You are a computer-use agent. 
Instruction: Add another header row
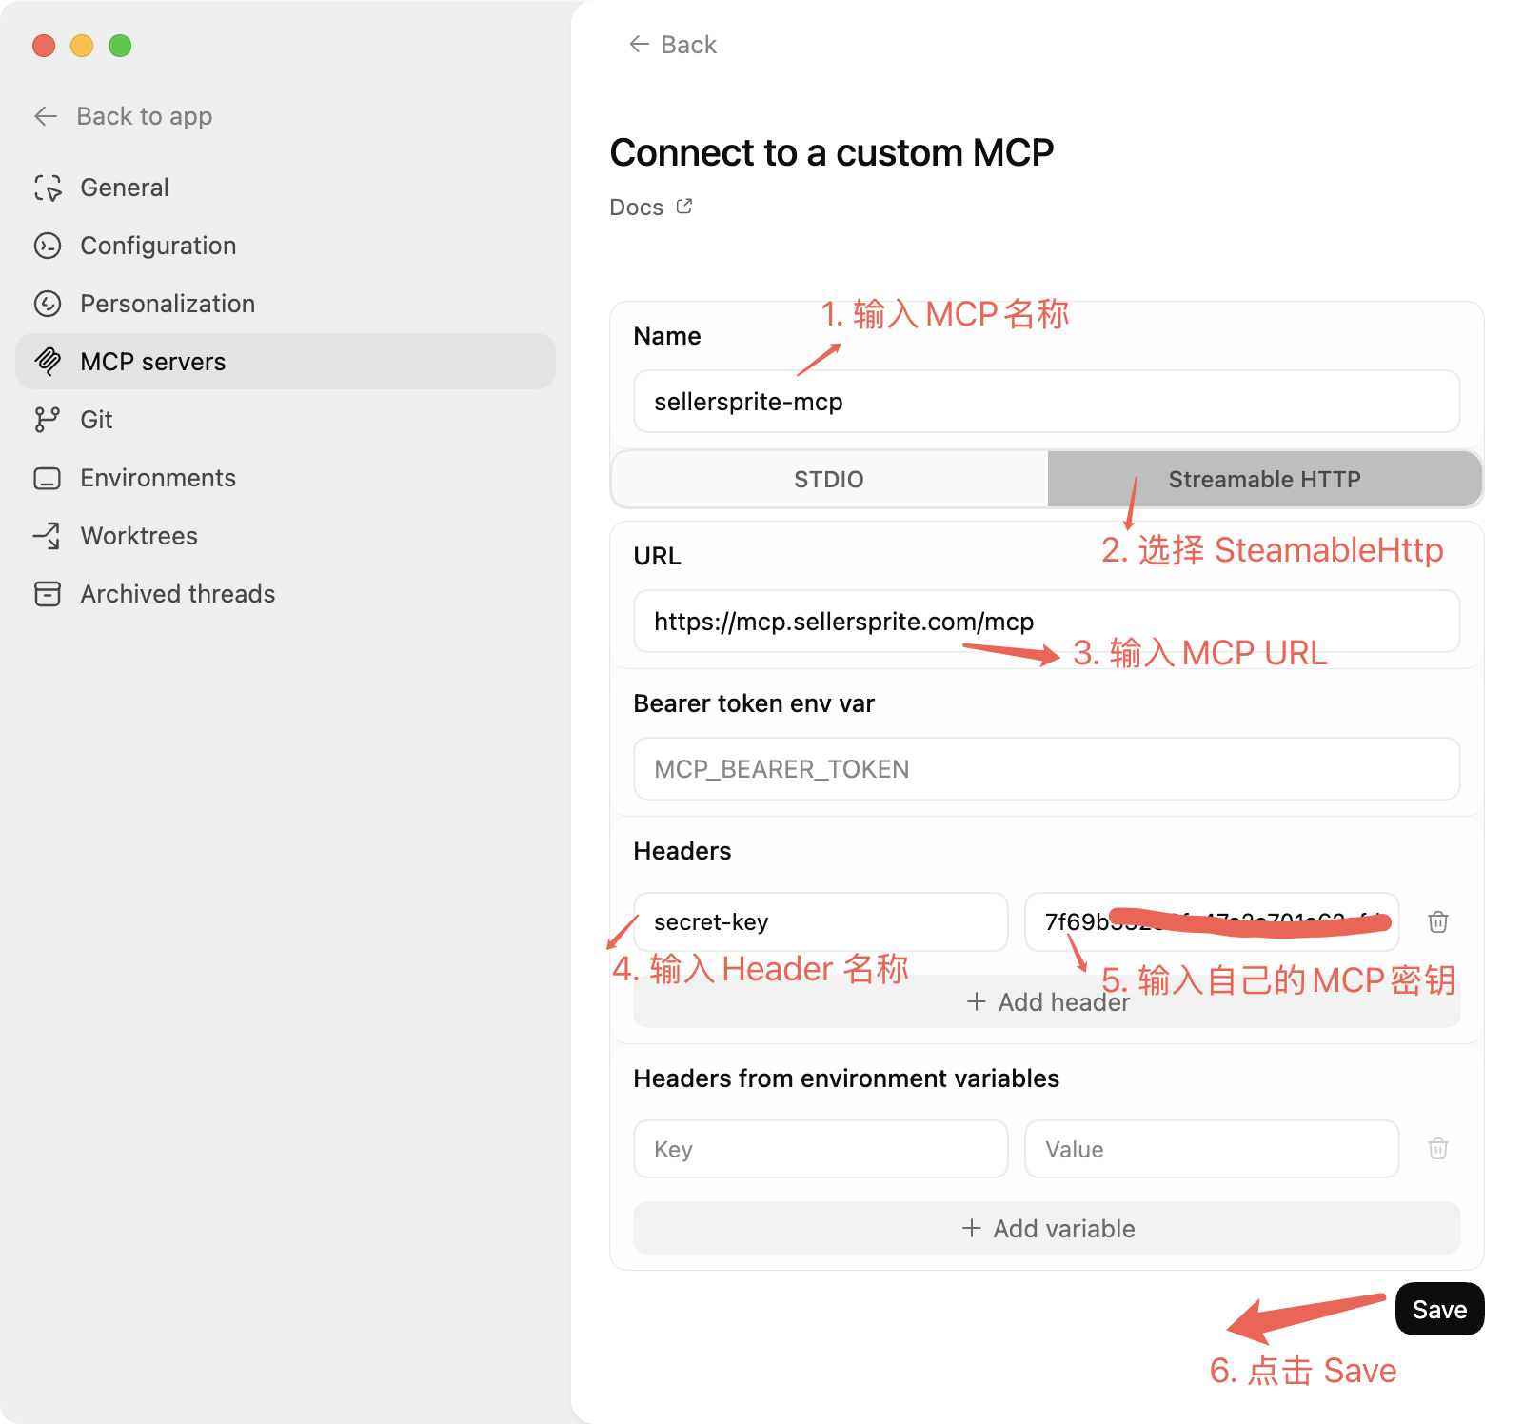[1047, 1002]
